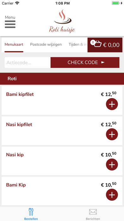Tap the Roti huisje logo

62,21
